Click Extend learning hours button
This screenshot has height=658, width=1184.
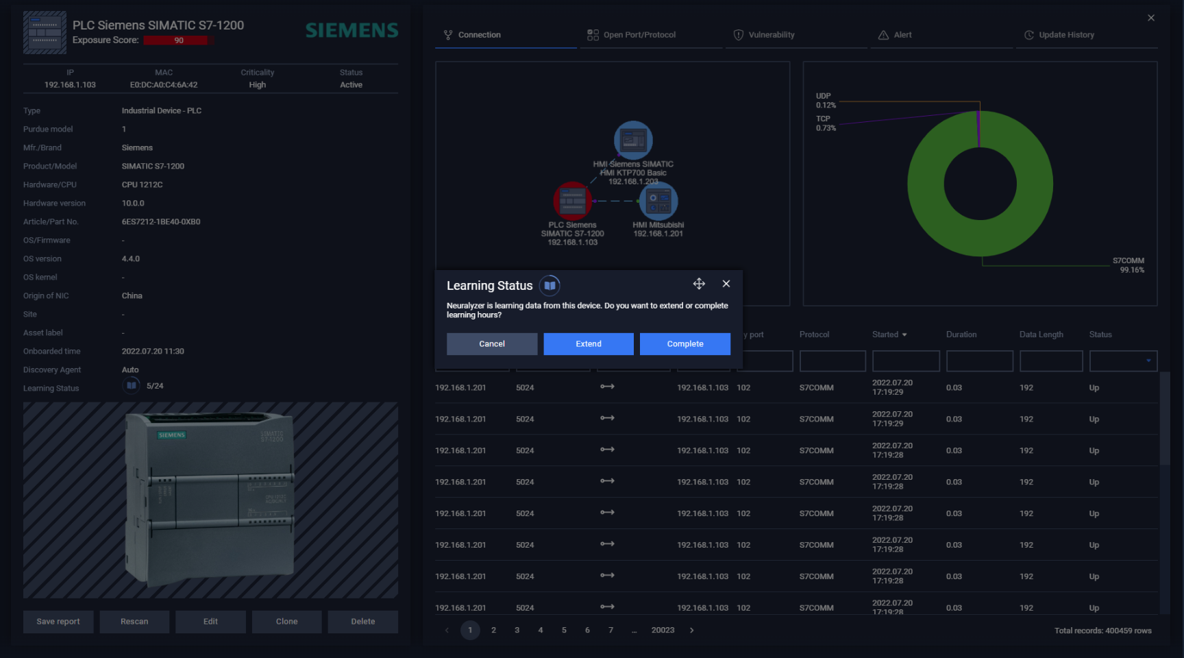coord(589,344)
